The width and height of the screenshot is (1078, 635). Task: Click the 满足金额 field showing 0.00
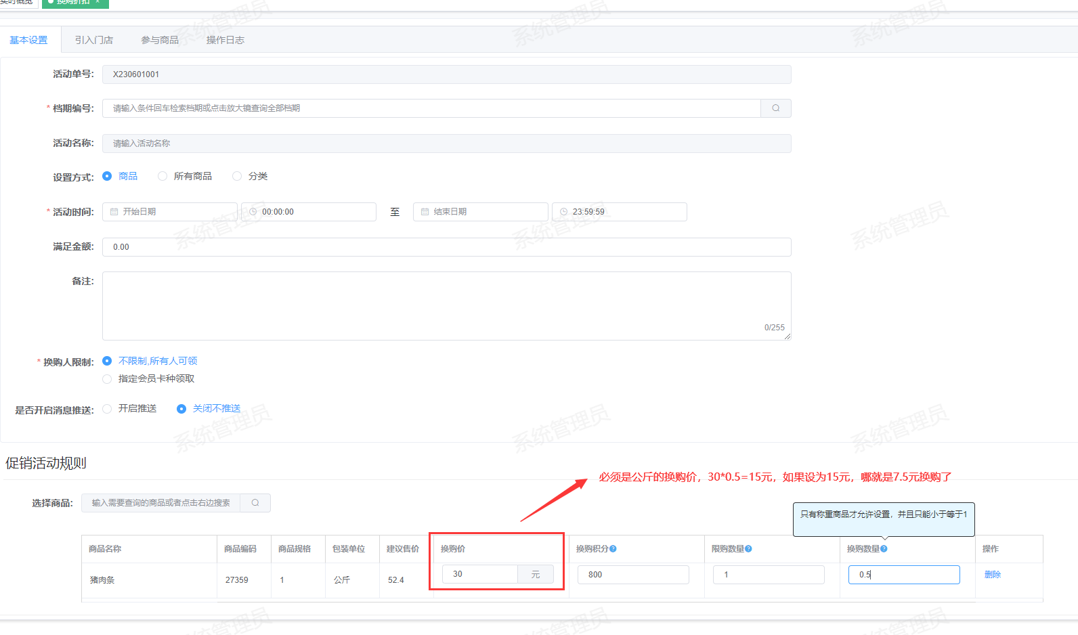pos(447,247)
